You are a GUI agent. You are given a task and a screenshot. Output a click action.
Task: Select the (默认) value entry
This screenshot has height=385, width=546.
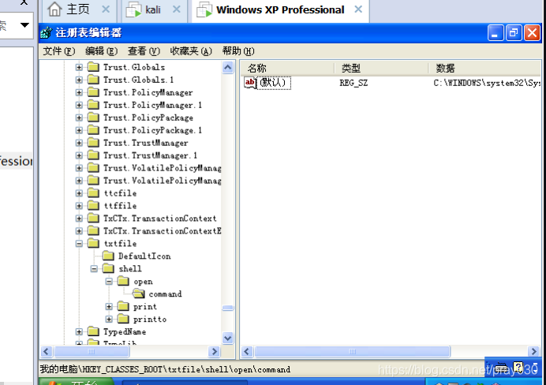tap(274, 83)
